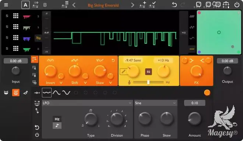The height and width of the screenshot is (141, 243).
Task: Toggle the EQ button
Action: point(148,72)
